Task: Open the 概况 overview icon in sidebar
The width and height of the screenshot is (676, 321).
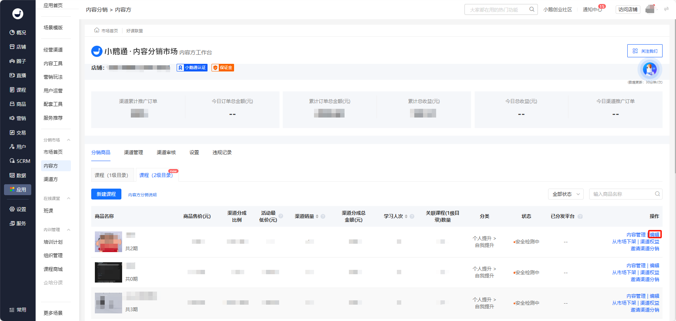Action: [x=12, y=33]
